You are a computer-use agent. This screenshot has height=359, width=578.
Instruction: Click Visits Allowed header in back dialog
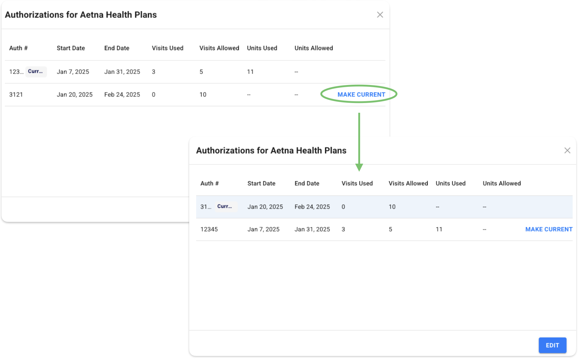219,48
